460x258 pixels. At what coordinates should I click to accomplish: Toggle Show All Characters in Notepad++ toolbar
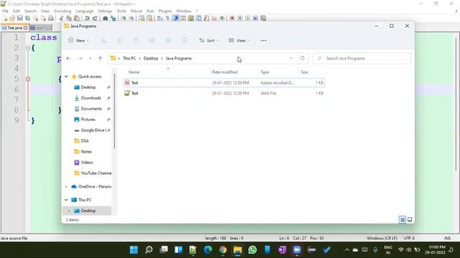[x=167, y=18]
